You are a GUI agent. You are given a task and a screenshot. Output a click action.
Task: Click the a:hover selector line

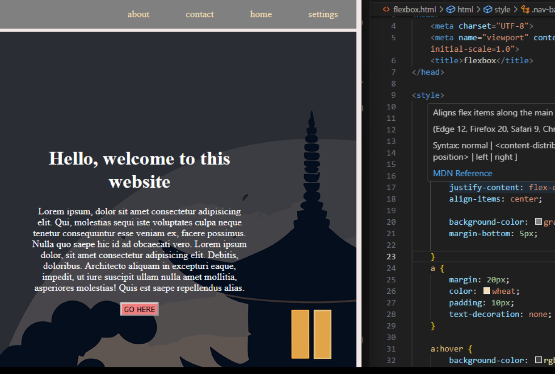point(451,349)
